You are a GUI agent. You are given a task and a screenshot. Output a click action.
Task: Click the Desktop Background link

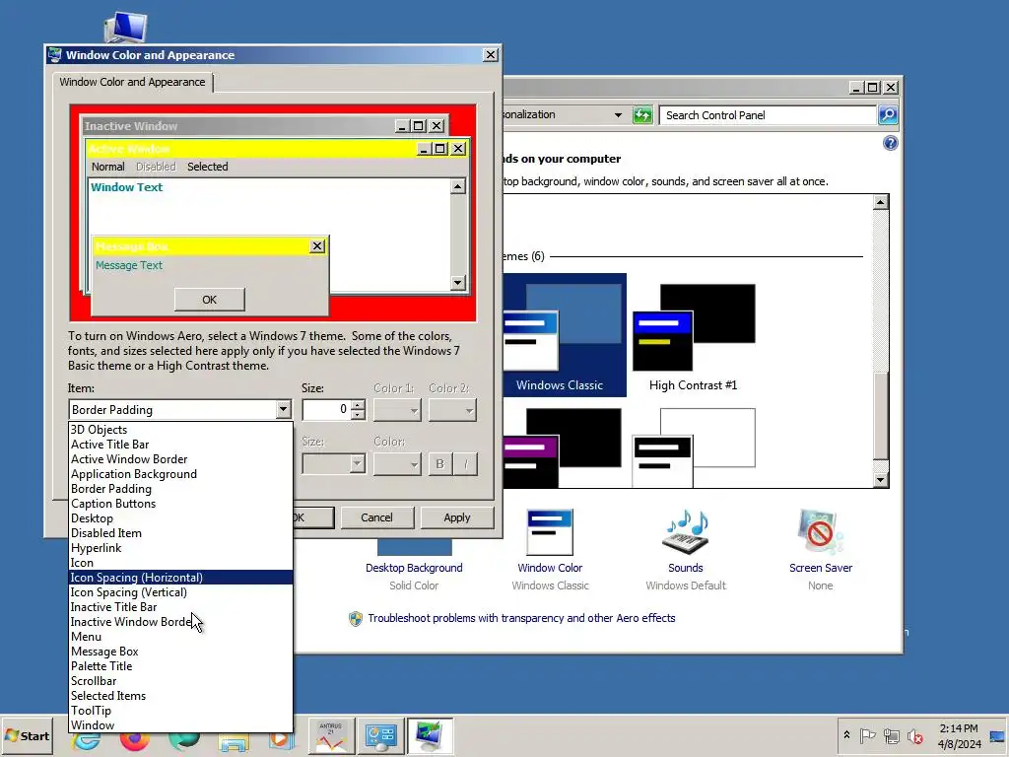[x=414, y=568]
